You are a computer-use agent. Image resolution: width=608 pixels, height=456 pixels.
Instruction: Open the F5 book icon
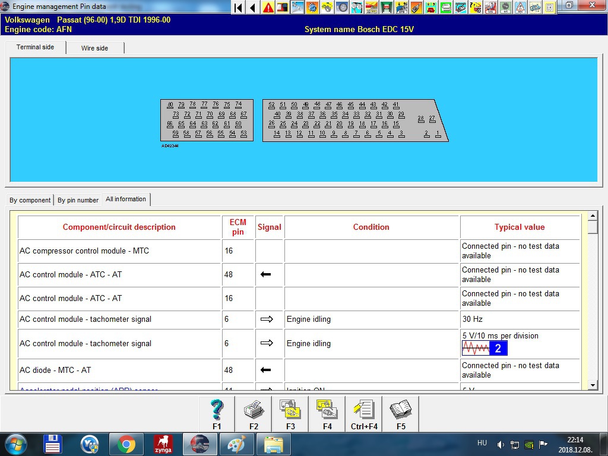click(x=401, y=414)
